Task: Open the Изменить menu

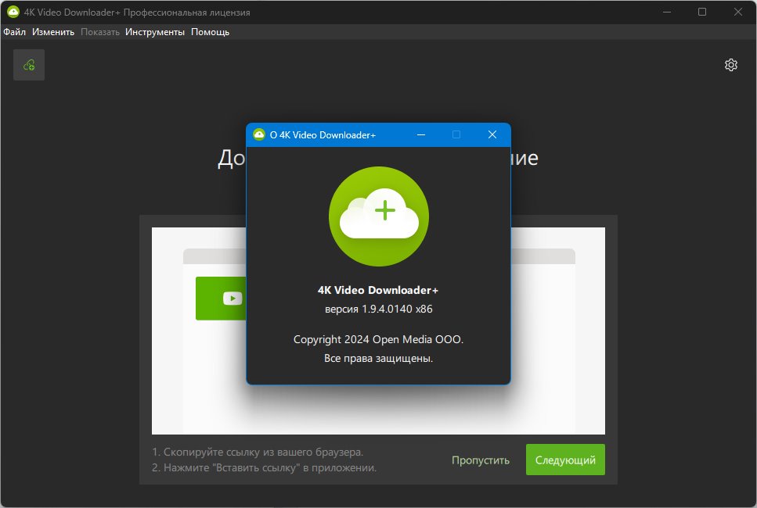Action: (x=53, y=32)
